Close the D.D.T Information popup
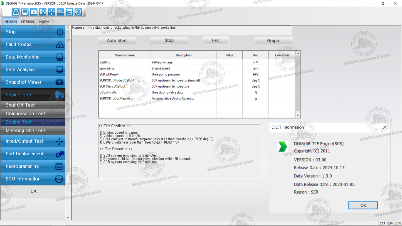This screenshot has width=402, height=226. pos(385,127)
